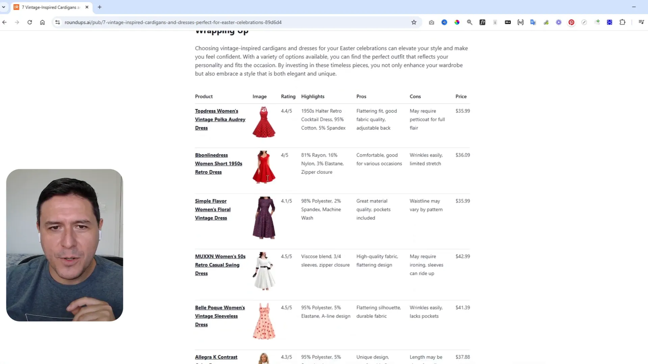Screen dimensions: 648x364
Task: Open the Belle Poque Vintage Sleeveless Dress link
Action: (x=220, y=316)
